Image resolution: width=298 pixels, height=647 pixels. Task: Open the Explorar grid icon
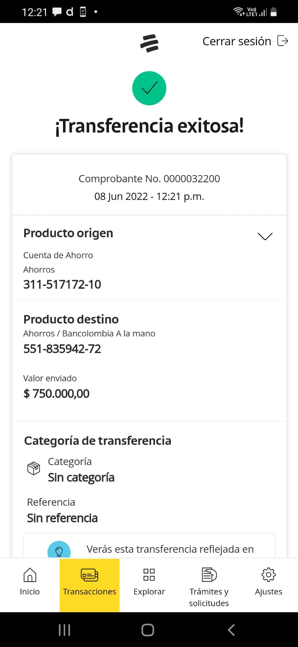click(149, 575)
